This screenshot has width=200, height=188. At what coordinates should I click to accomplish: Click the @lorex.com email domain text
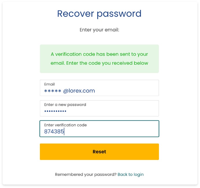pyautogui.click(x=79, y=91)
